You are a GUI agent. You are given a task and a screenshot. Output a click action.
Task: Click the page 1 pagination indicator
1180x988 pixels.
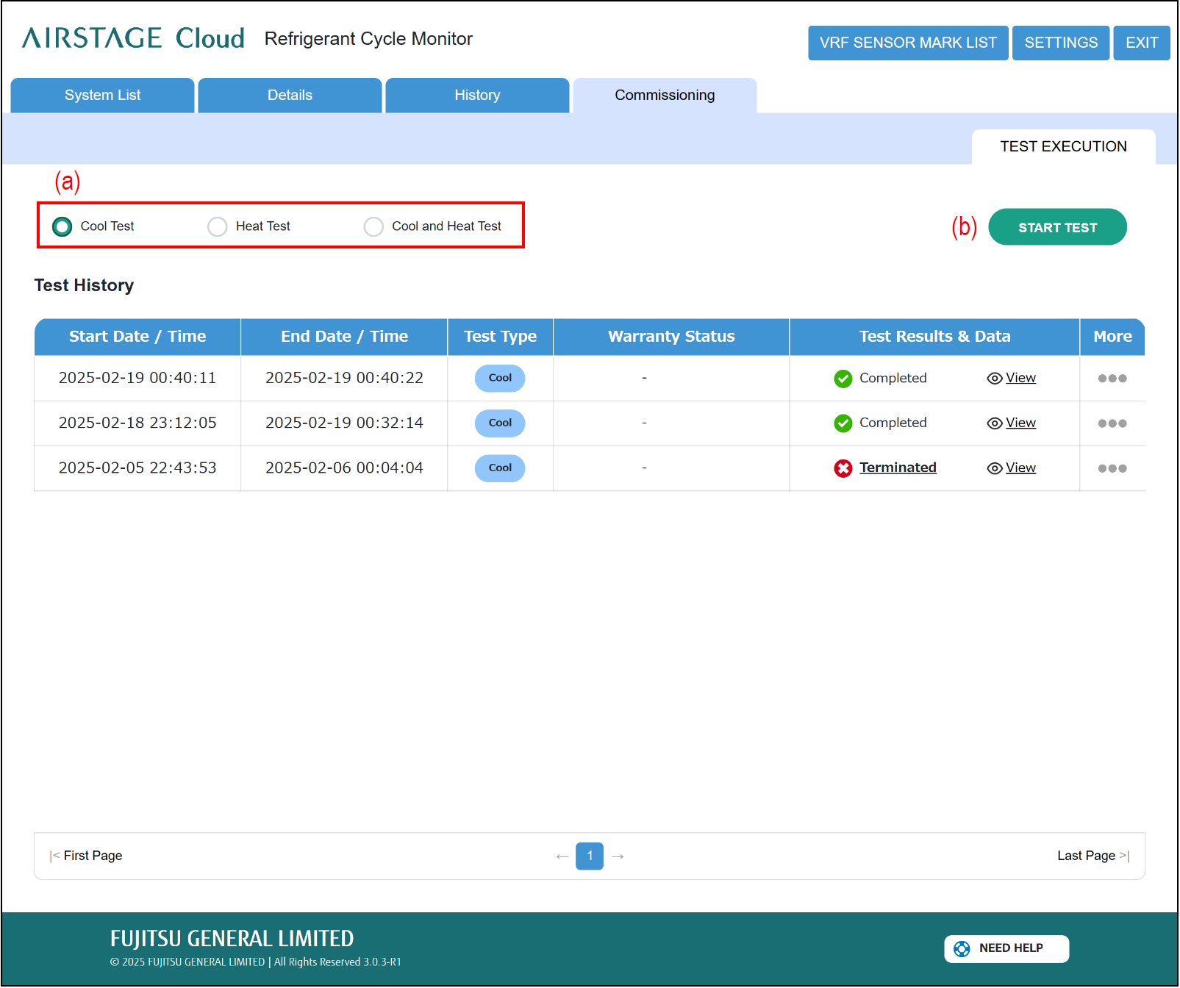click(x=589, y=856)
